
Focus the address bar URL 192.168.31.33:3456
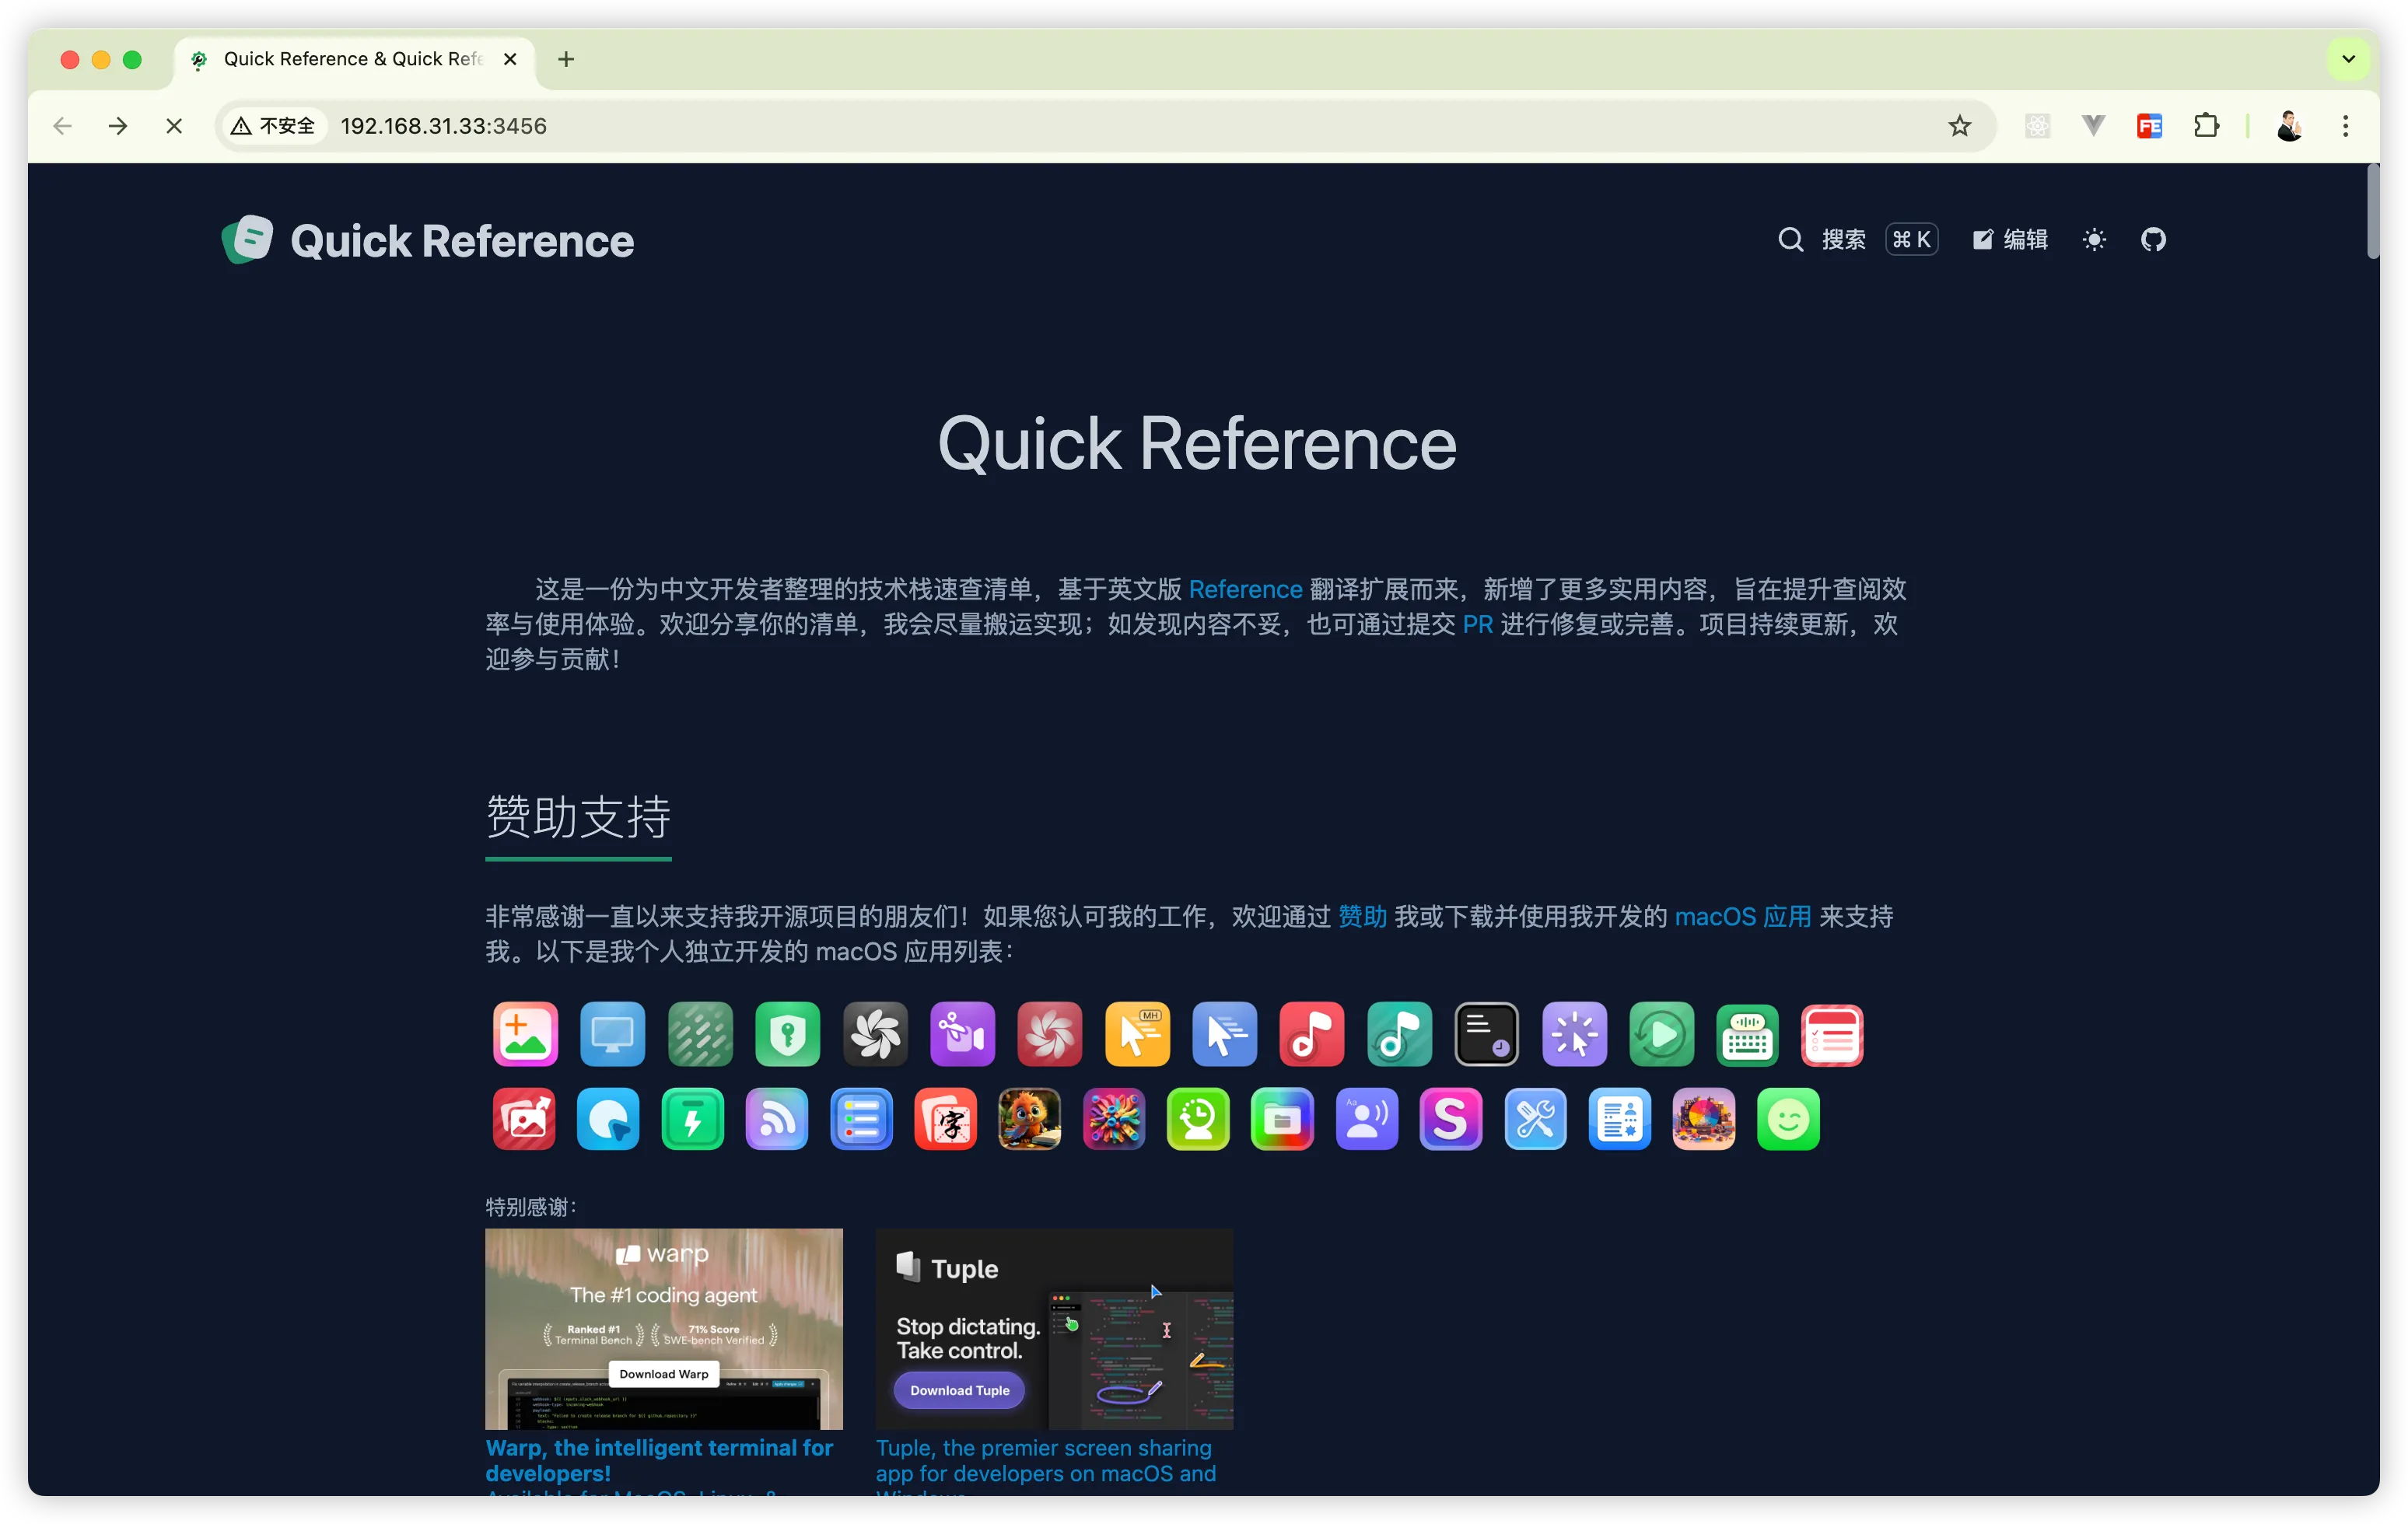tap(444, 126)
